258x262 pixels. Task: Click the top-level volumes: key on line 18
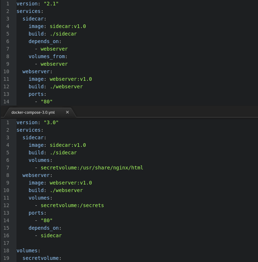click(x=28, y=251)
